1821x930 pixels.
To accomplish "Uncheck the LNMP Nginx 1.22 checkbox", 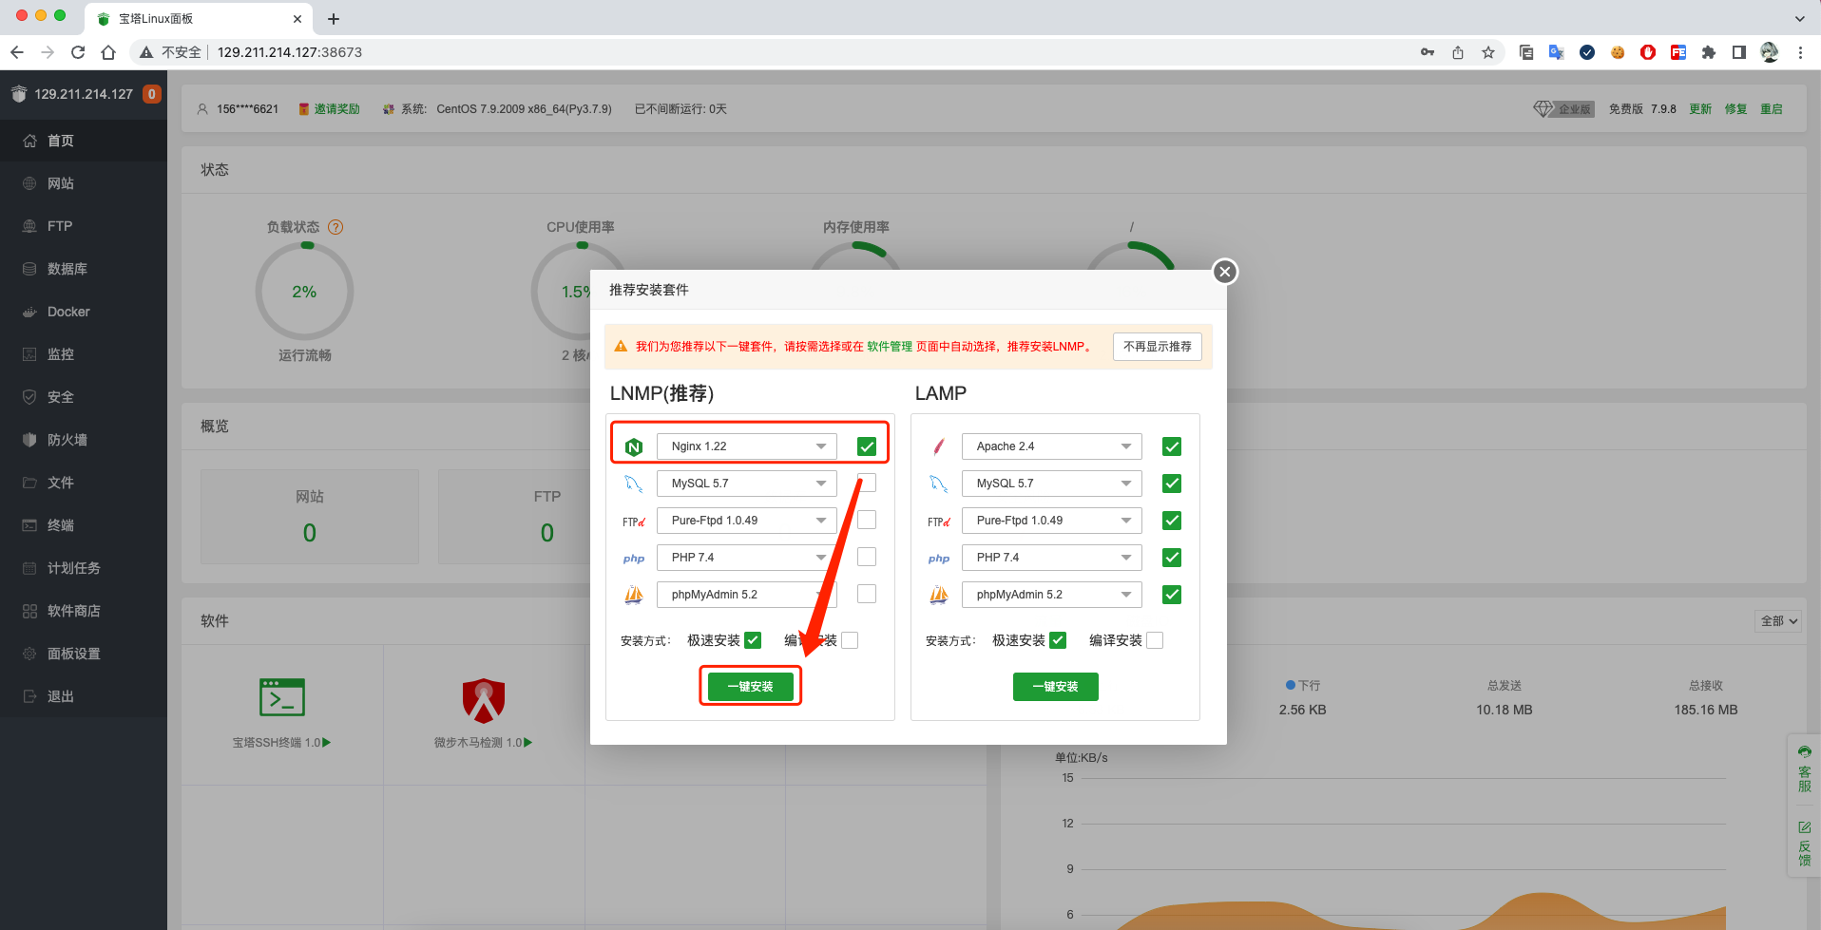I will pos(867,446).
